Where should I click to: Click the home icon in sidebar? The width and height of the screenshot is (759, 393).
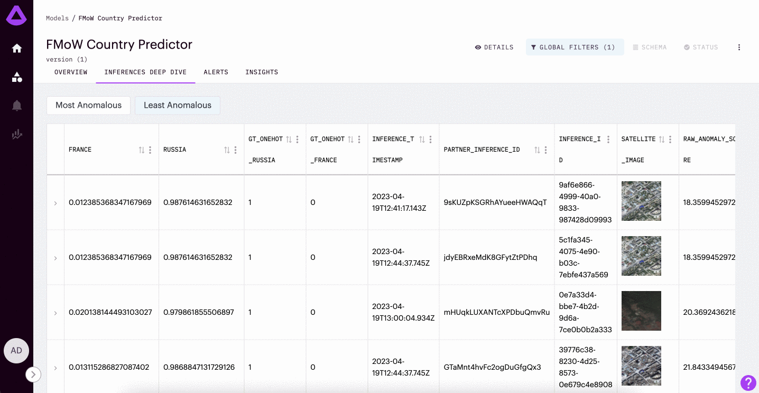(17, 49)
